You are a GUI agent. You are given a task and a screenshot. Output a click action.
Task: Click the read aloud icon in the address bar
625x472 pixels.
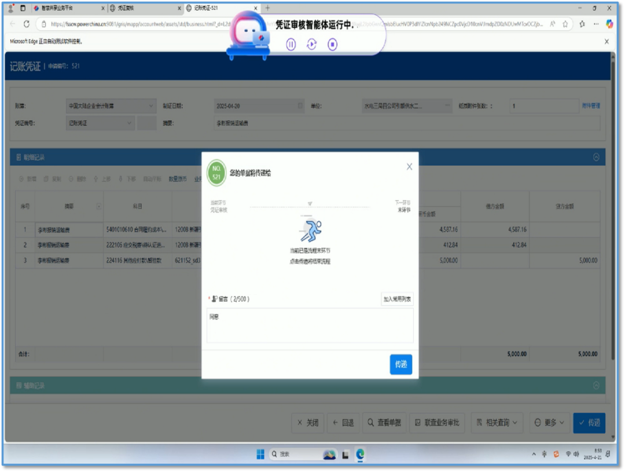(x=553, y=24)
